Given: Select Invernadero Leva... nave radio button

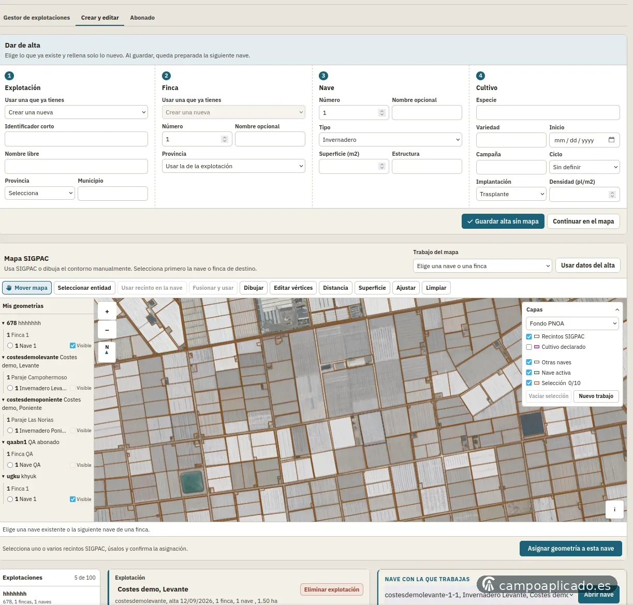Looking at the screenshot, I should point(10,388).
